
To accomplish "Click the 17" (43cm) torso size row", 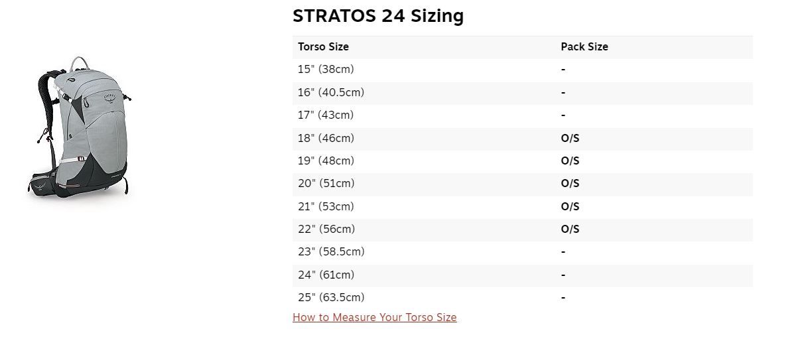I will click(523, 115).
